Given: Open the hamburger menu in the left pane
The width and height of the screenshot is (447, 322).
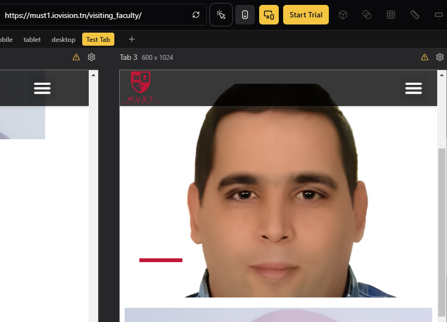Looking at the screenshot, I should 42,88.
